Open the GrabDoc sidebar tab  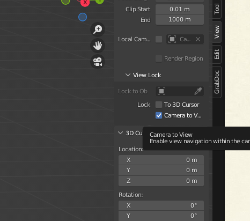(x=217, y=82)
